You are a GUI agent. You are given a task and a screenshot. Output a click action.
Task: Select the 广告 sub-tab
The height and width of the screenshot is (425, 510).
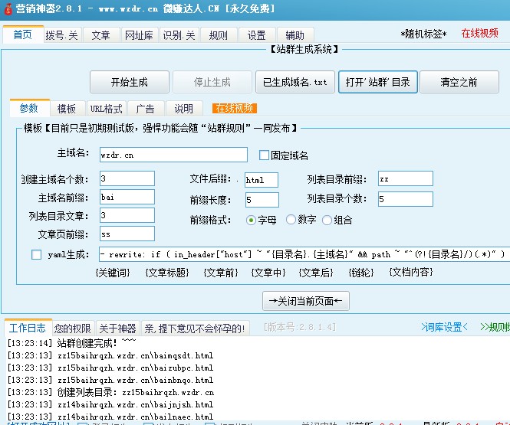(x=146, y=109)
